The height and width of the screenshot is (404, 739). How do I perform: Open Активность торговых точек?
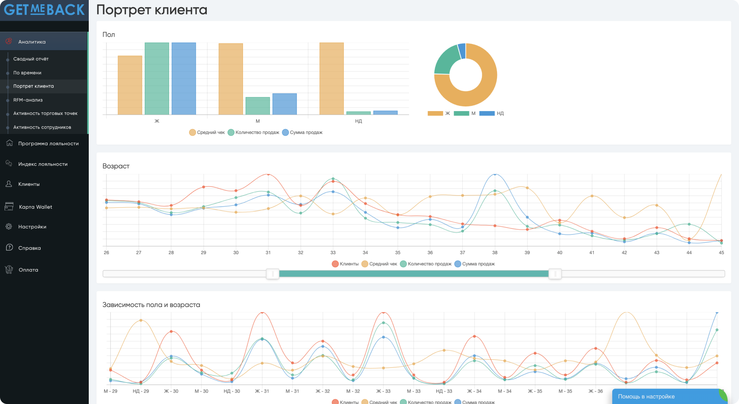(45, 113)
